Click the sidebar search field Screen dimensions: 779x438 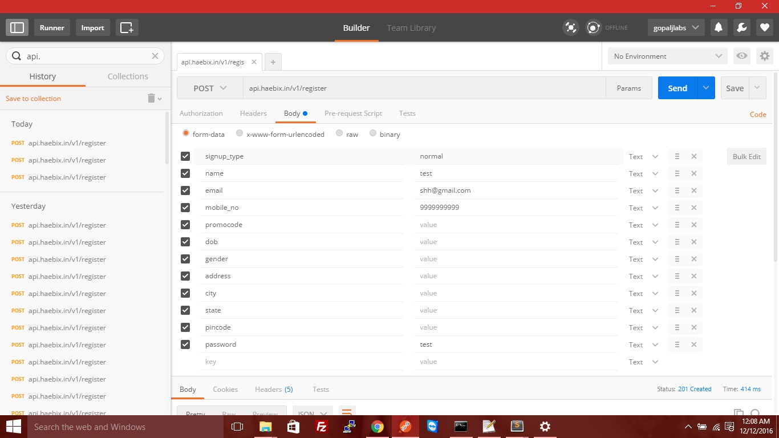pos(85,56)
